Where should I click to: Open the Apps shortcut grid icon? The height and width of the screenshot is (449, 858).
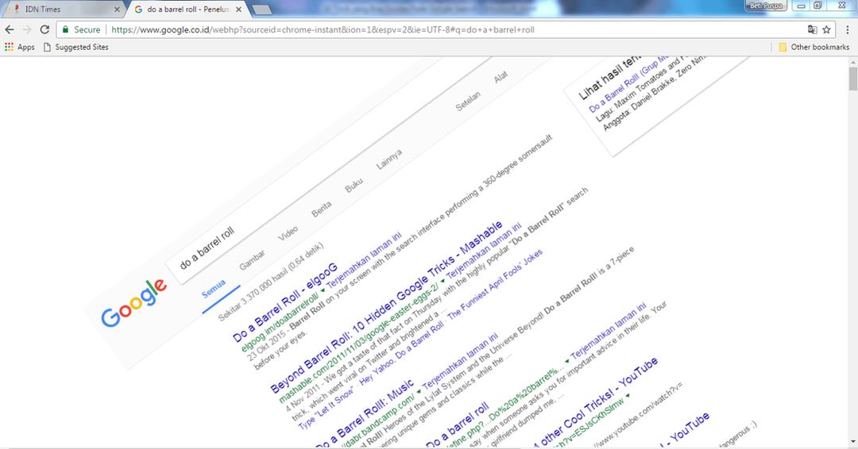[x=9, y=47]
